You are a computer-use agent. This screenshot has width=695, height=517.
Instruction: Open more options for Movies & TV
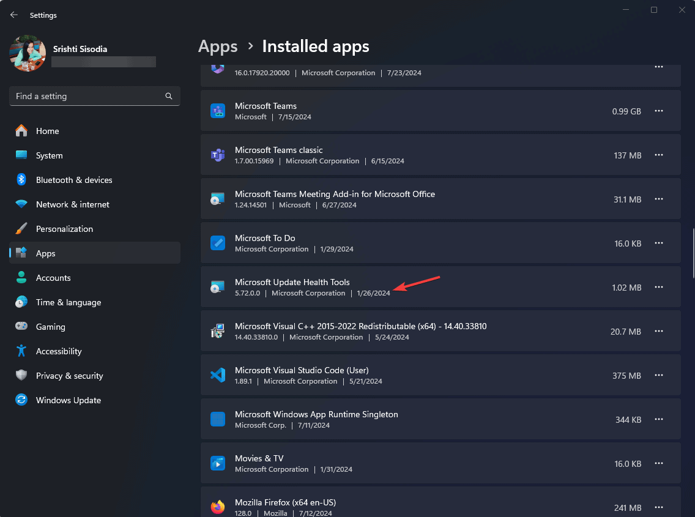[x=659, y=463]
